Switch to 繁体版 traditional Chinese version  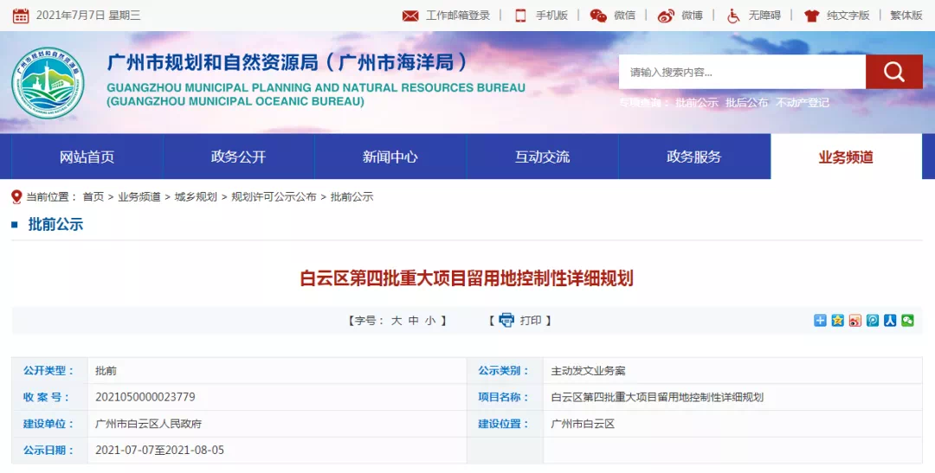pos(906,16)
